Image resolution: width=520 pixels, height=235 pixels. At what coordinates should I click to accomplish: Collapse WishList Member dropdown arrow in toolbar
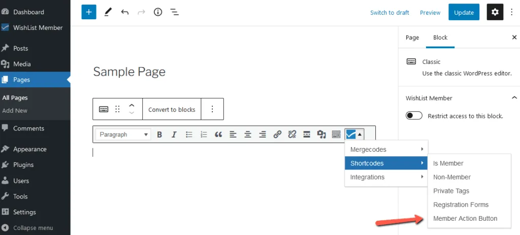click(360, 135)
